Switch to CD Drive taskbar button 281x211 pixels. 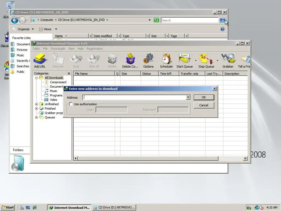tap(114, 207)
